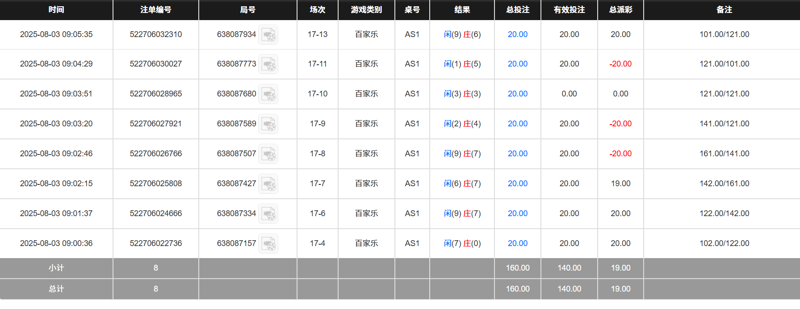800x309 pixels.
Task: Select the 总派彩 column header
Action: 620,10
